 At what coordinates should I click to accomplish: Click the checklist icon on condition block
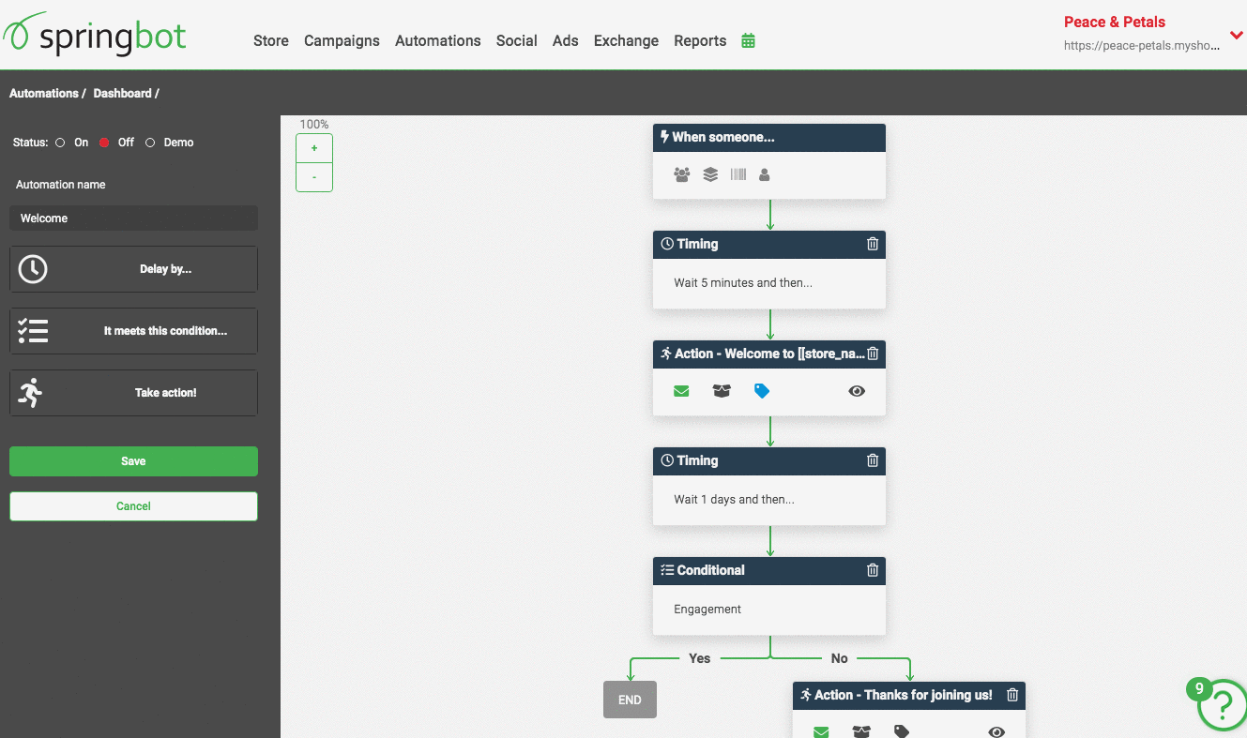coord(33,331)
